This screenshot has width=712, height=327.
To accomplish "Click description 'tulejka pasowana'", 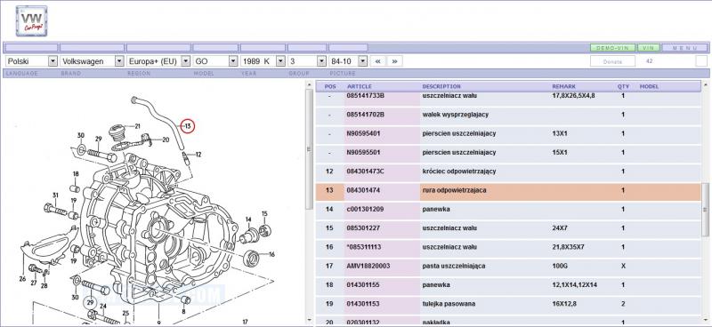I will [x=449, y=304].
